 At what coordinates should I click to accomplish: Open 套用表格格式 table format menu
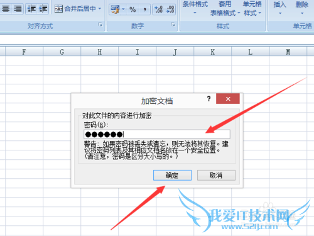pos(225,8)
